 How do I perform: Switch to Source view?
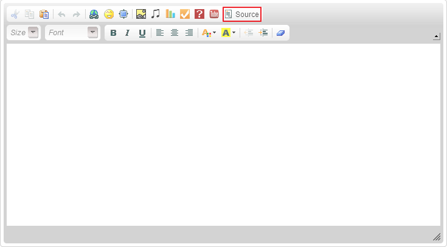click(x=242, y=14)
